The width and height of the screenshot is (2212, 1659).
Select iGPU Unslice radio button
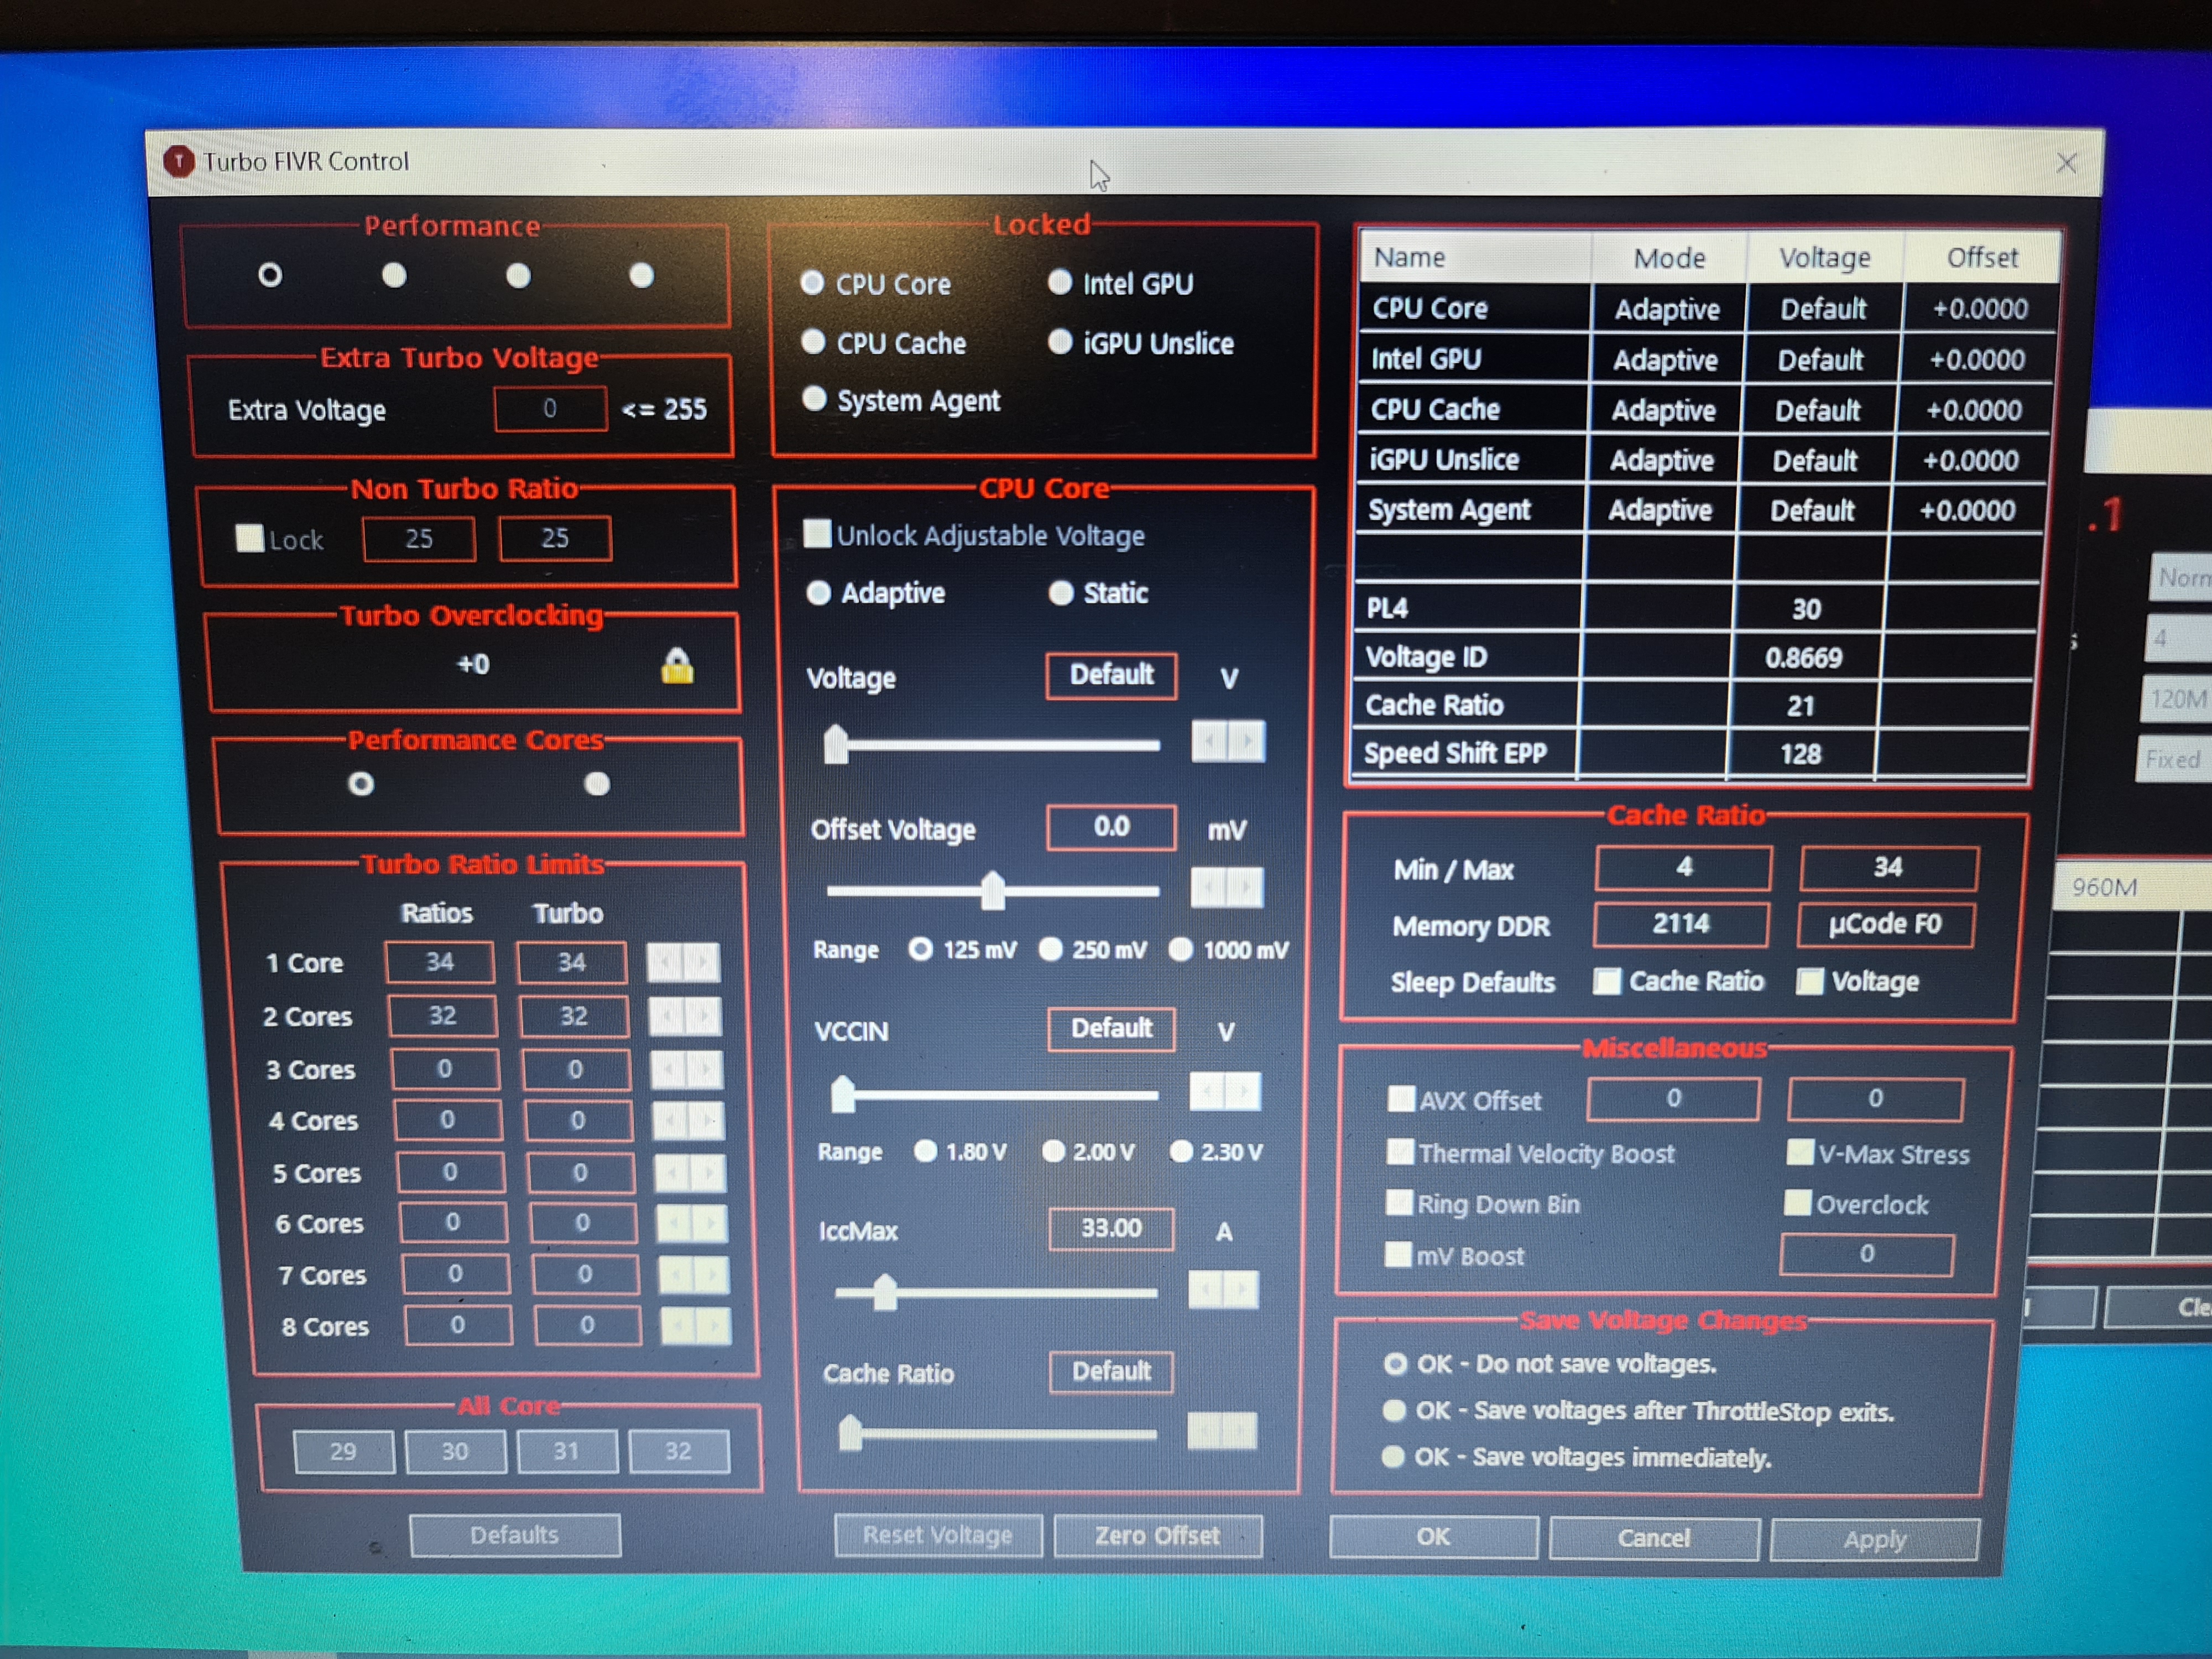(1059, 342)
